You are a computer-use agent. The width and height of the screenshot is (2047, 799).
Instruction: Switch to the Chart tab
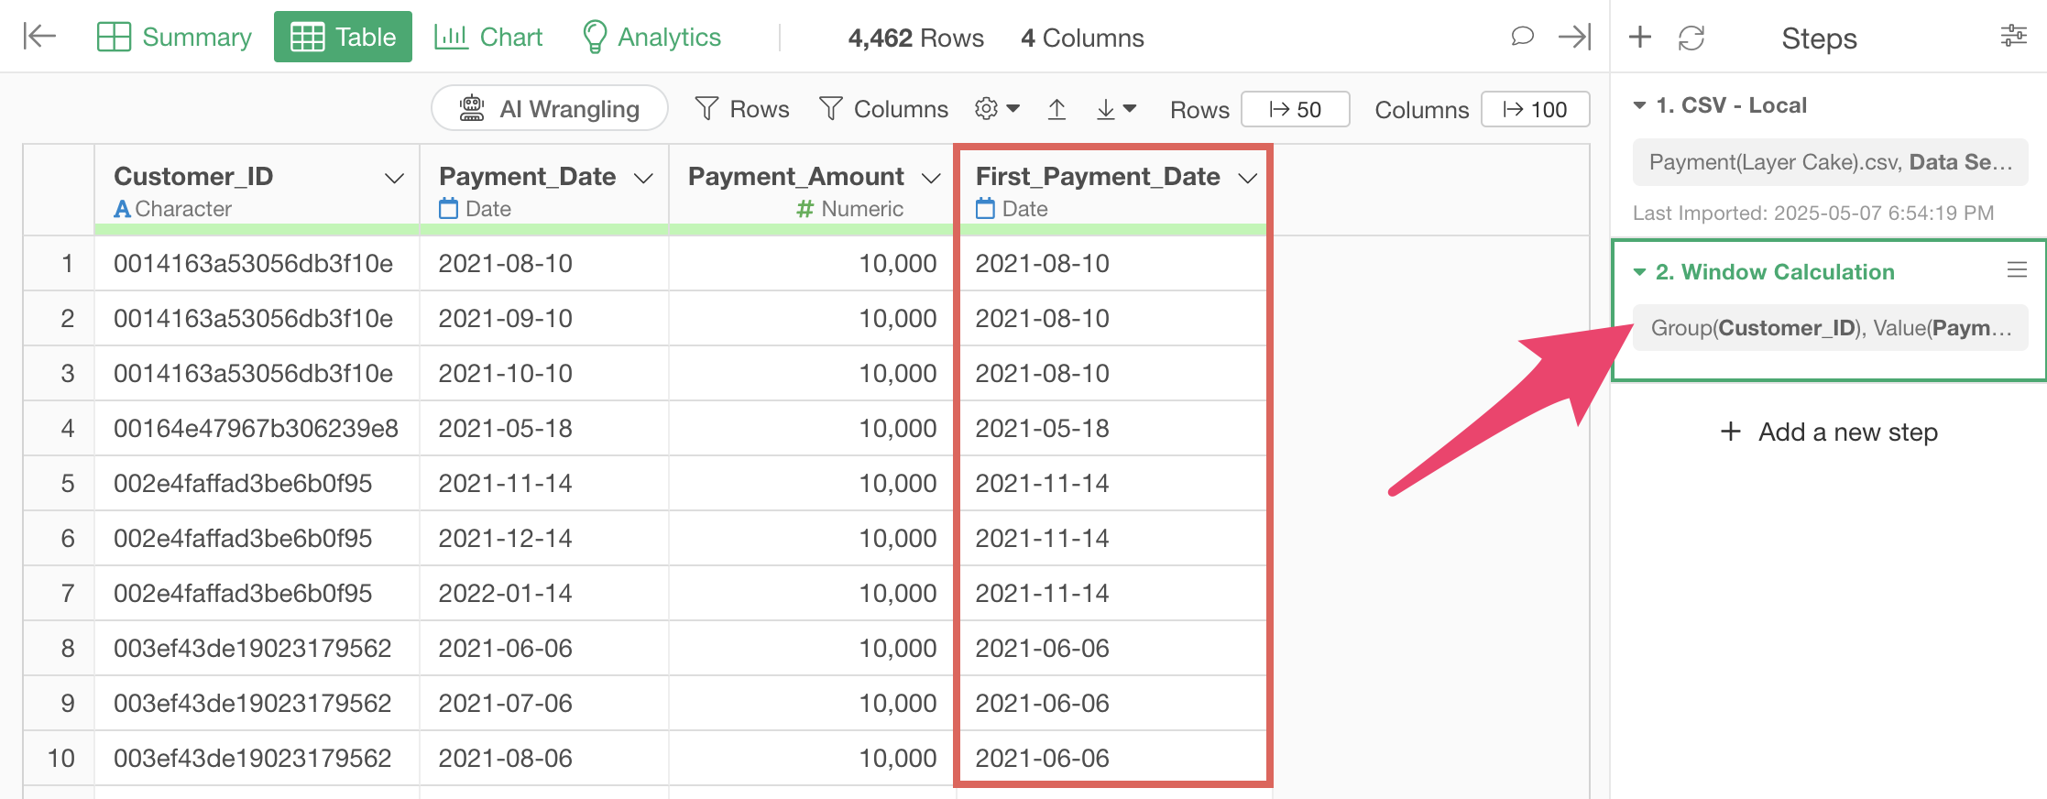[488, 37]
